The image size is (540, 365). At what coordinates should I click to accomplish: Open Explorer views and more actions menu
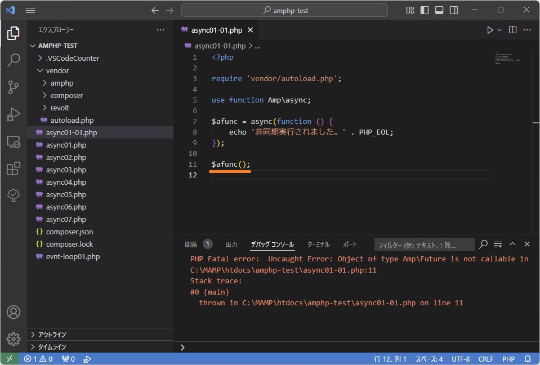[x=160, y=30]
